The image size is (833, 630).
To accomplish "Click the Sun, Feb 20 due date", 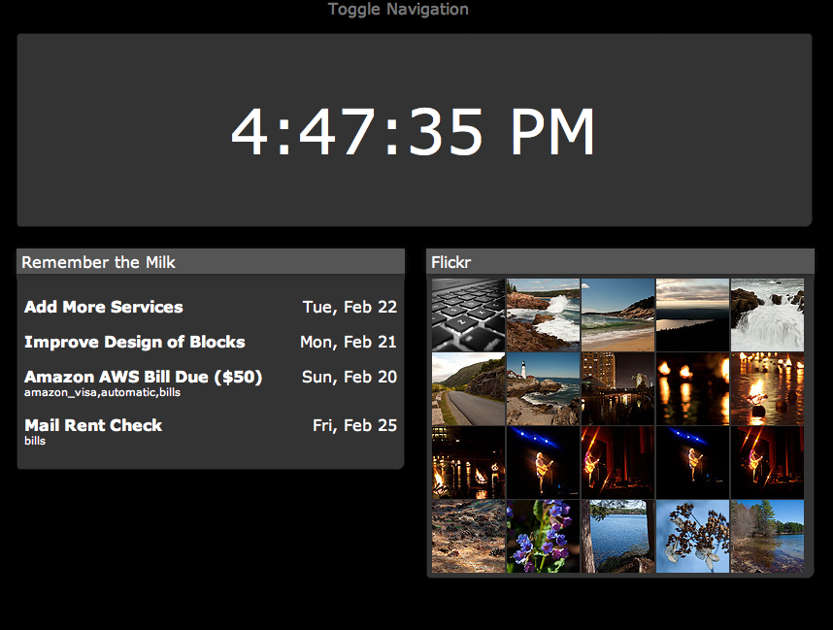I will click(x=350, y=378).
